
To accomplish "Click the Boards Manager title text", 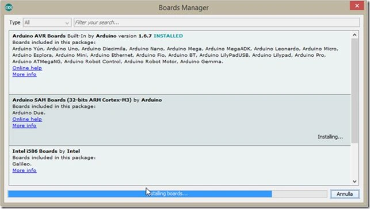I will (x=184, y=8).
